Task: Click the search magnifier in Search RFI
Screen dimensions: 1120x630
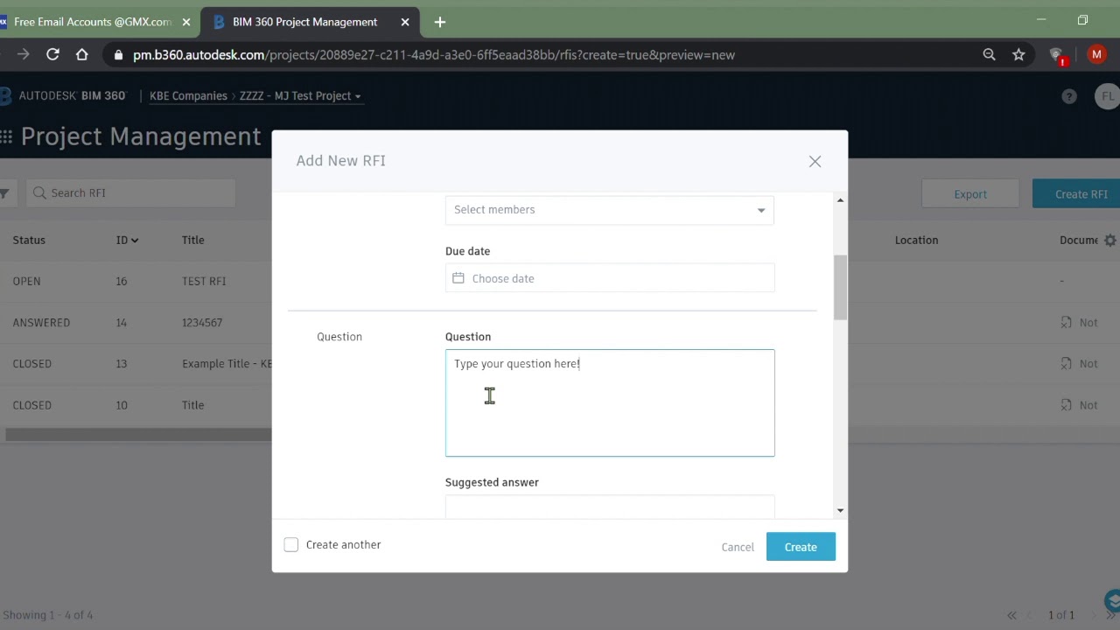Action: click(38, 192)
